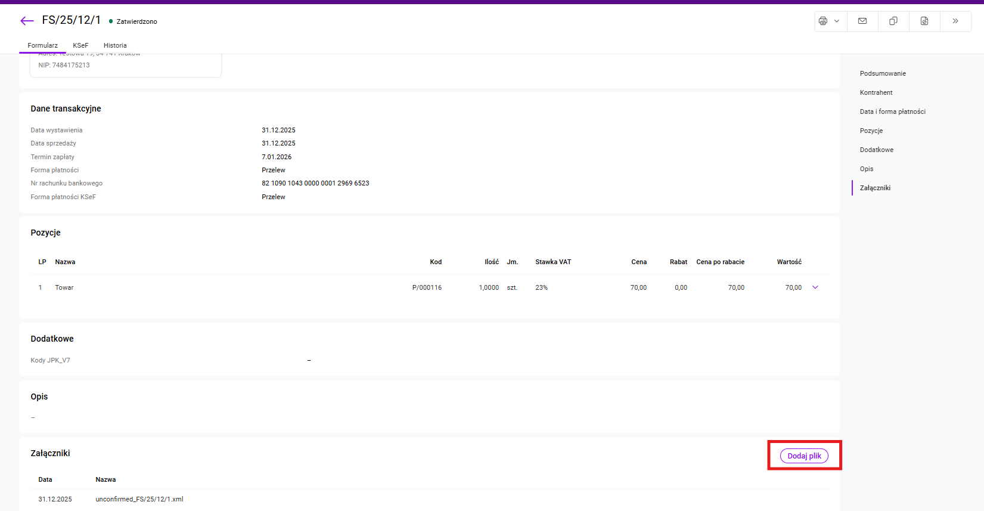
Task: Open the Historia tab
Action: [115, 45]
